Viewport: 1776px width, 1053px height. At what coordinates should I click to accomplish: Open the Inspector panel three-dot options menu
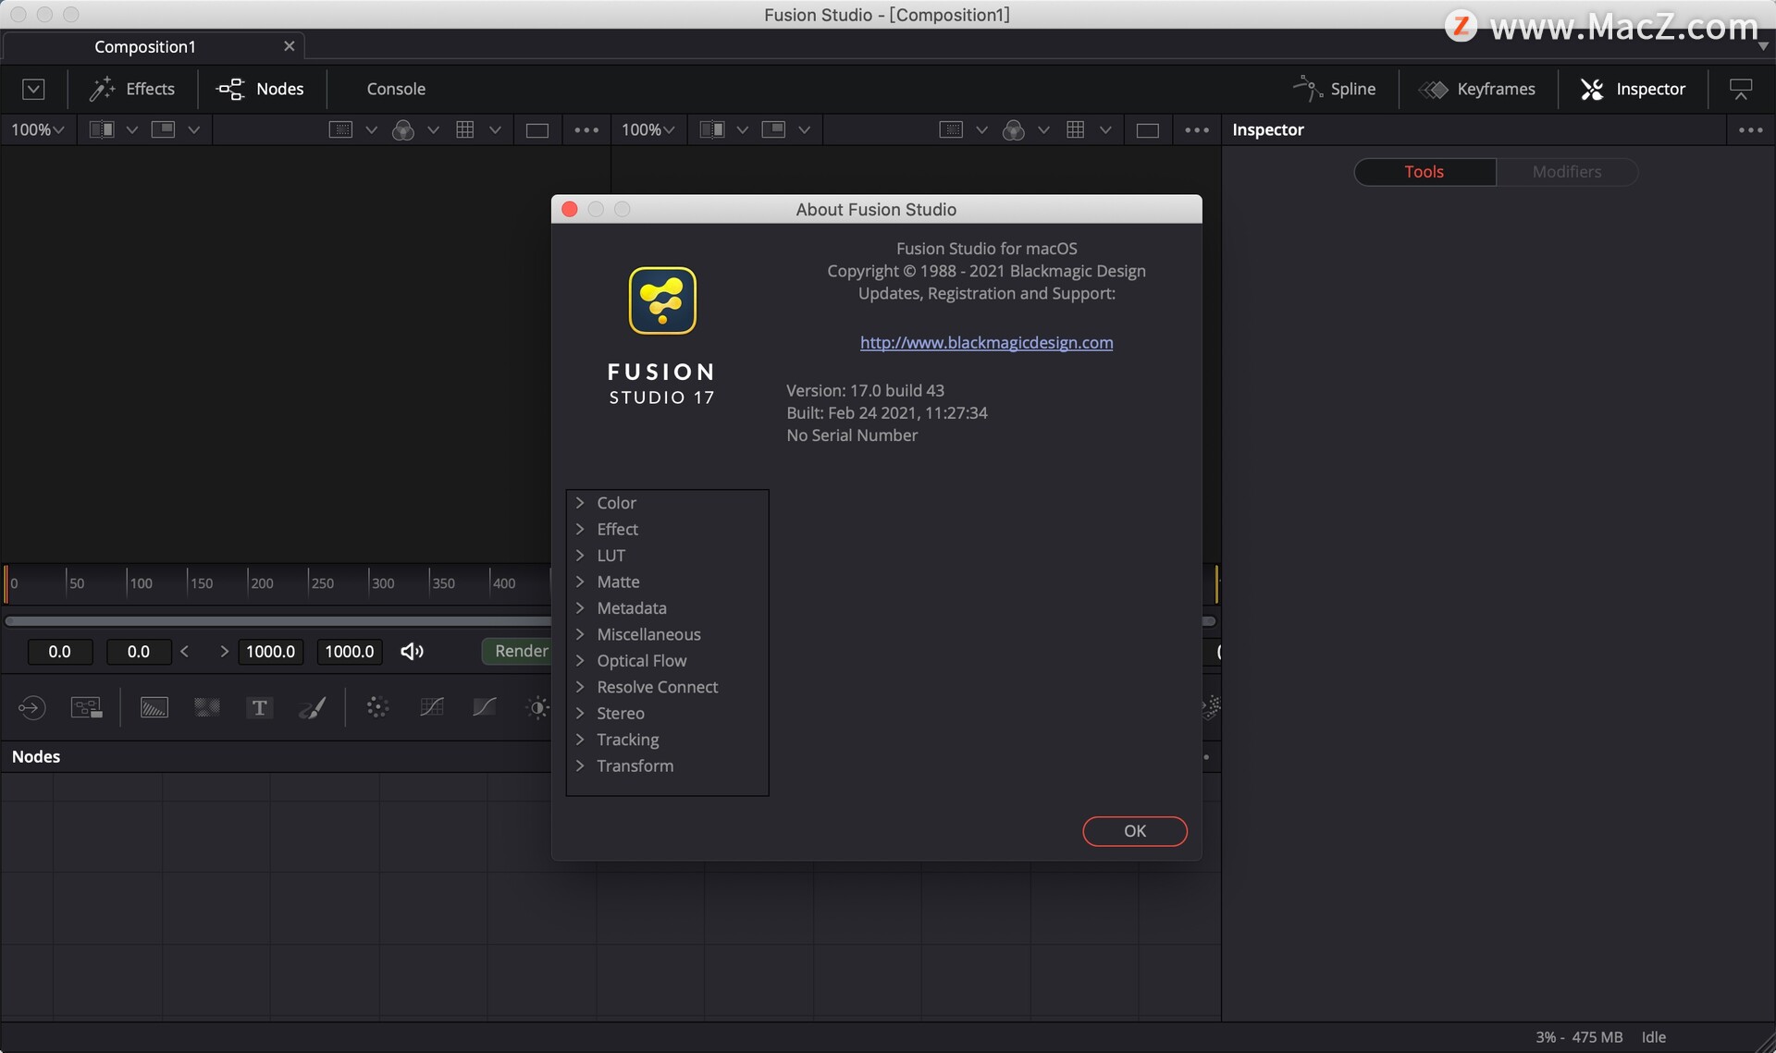[1750, 130]
